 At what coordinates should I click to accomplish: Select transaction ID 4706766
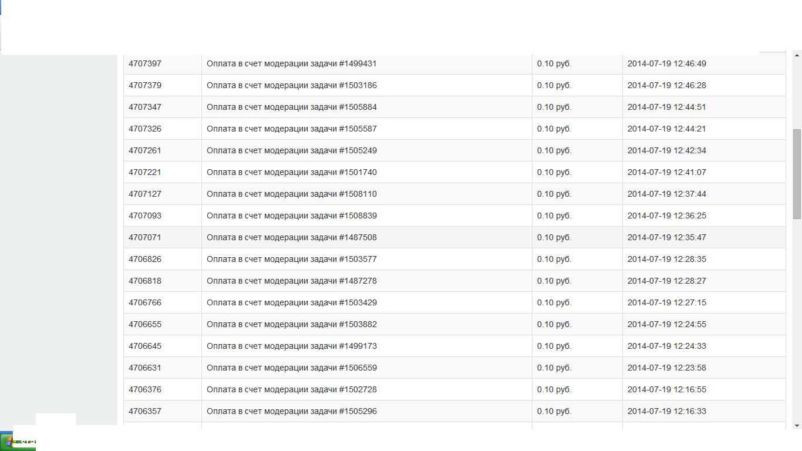point(145,302)
